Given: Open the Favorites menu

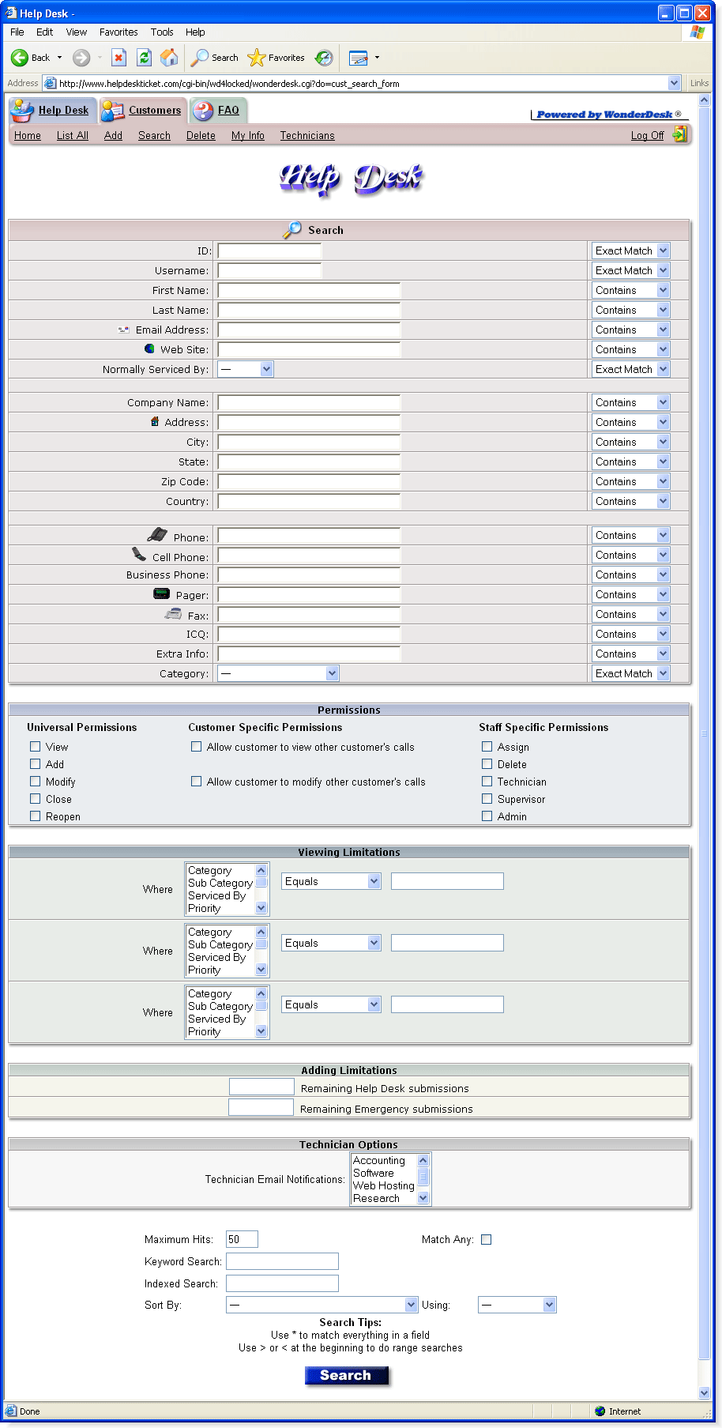Looking at the screenshot, I should click(x=118, y=32).
